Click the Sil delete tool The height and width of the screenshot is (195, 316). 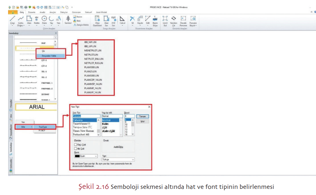click(x=132, y=19)
